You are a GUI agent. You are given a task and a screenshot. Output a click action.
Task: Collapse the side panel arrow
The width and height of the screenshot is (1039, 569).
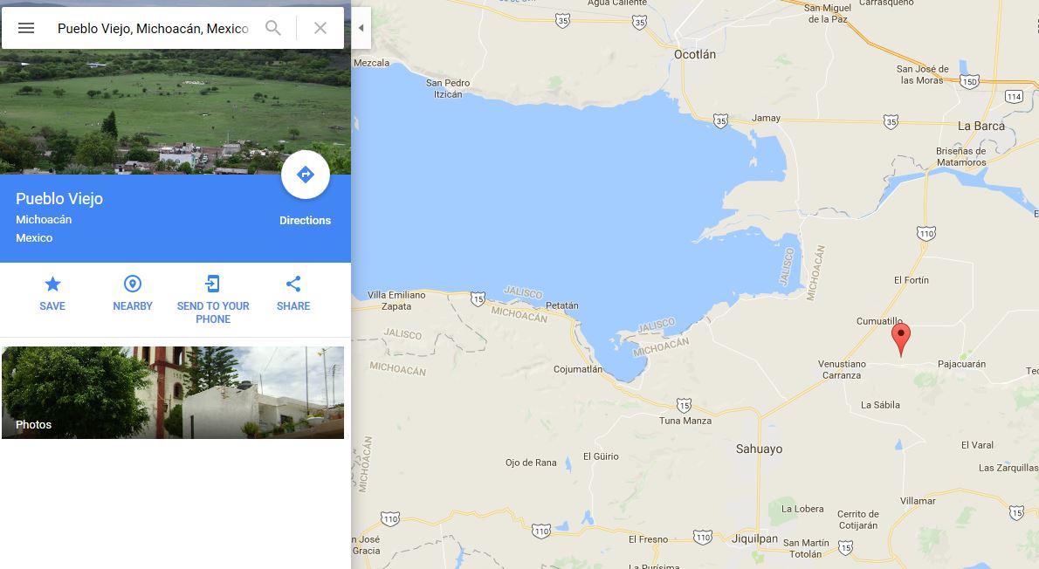(361, 28)
